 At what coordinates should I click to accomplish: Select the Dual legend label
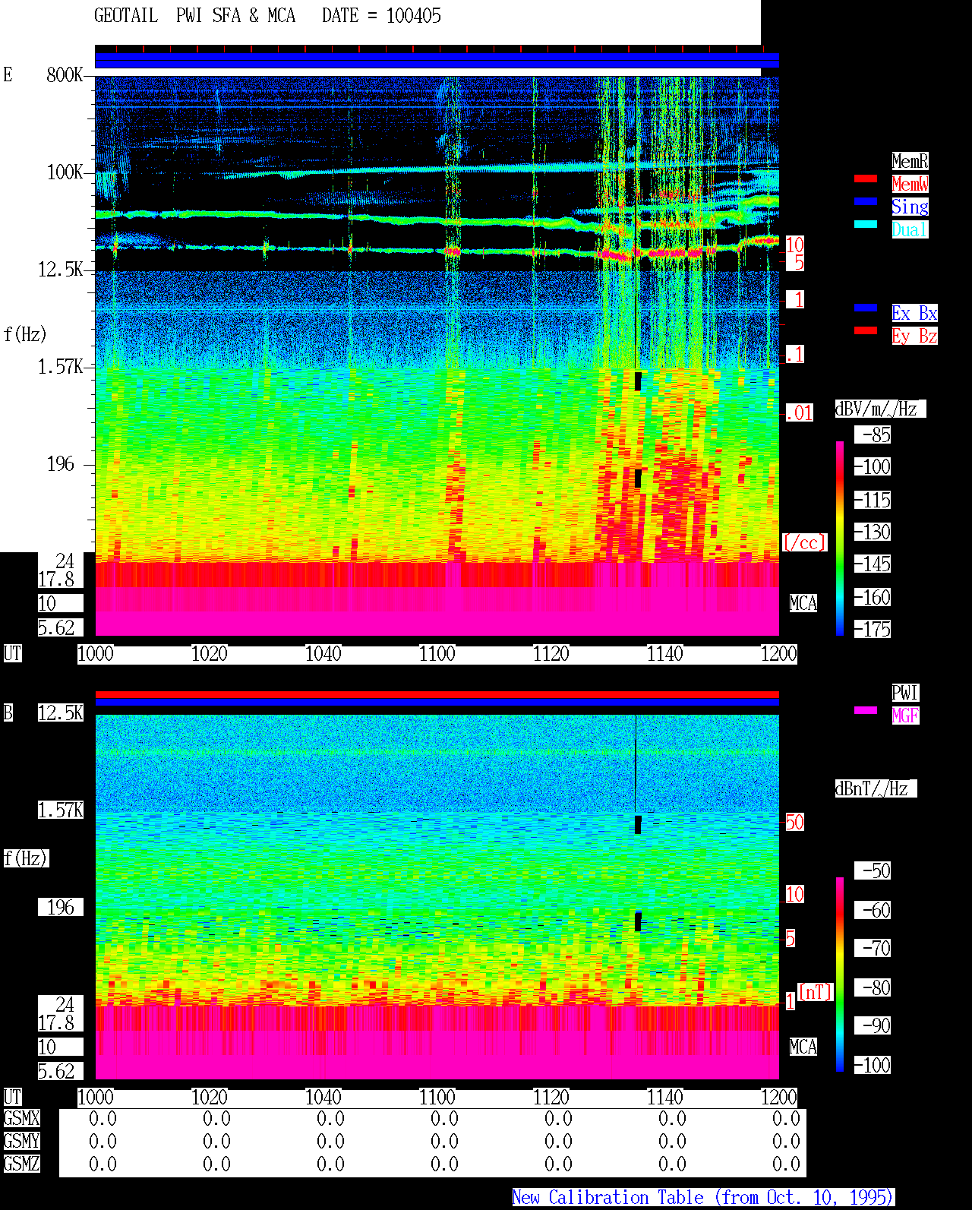910,229
